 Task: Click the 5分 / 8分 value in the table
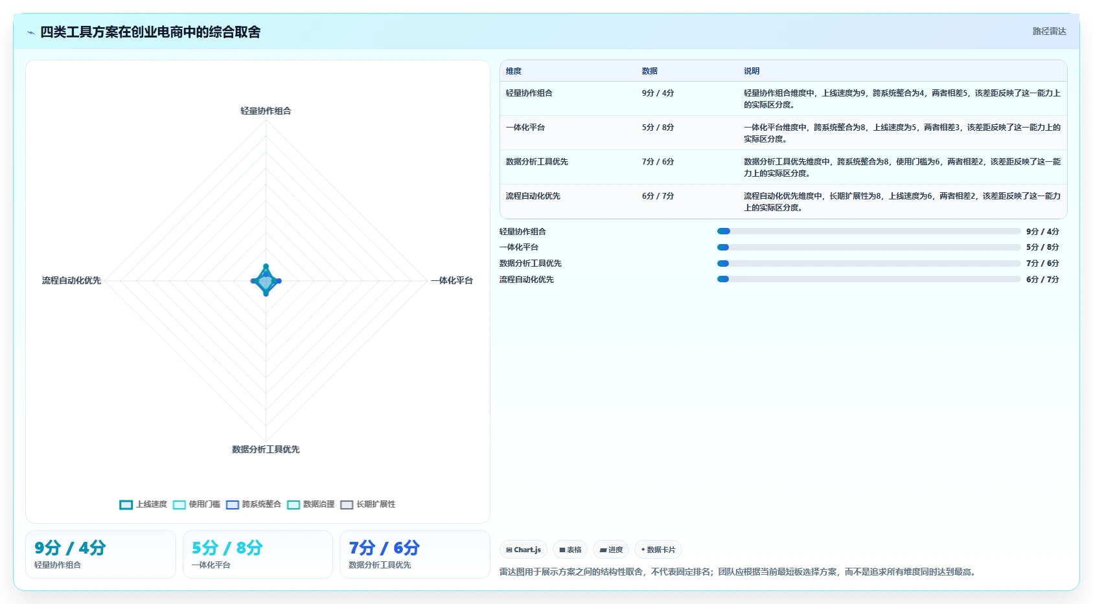tap(658, 128)
